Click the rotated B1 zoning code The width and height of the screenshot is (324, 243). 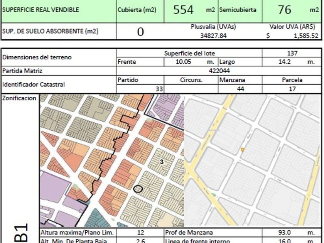point(21,233)
